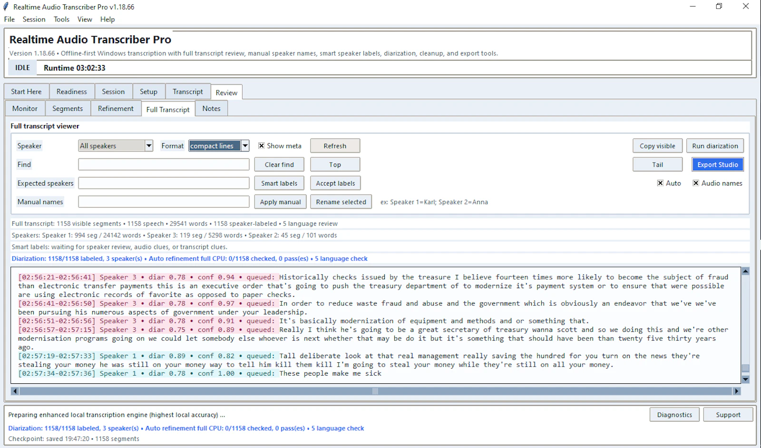
Task: Switch to the Transcript tab
Action: click(188, 92)
